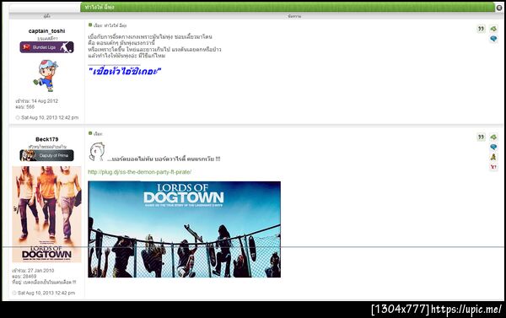Click small green post icon in captain_toshi's post

pos(90,24)
